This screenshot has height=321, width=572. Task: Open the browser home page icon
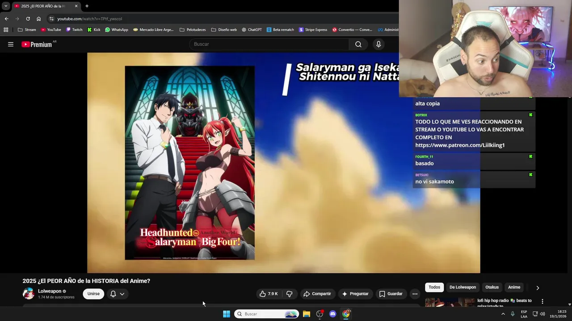coord(38,19)
